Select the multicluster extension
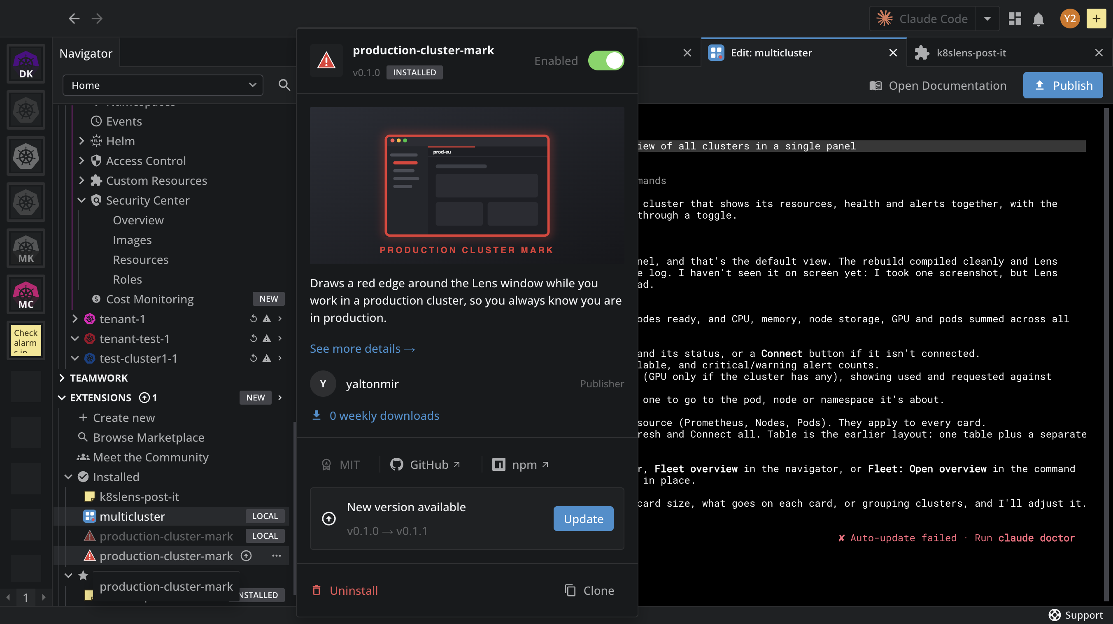Viewport: 1113px width, 624px height. 171,517
